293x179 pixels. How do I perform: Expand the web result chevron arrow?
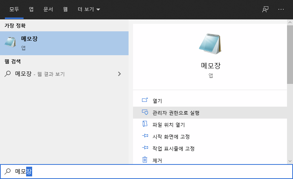point(120,74)
